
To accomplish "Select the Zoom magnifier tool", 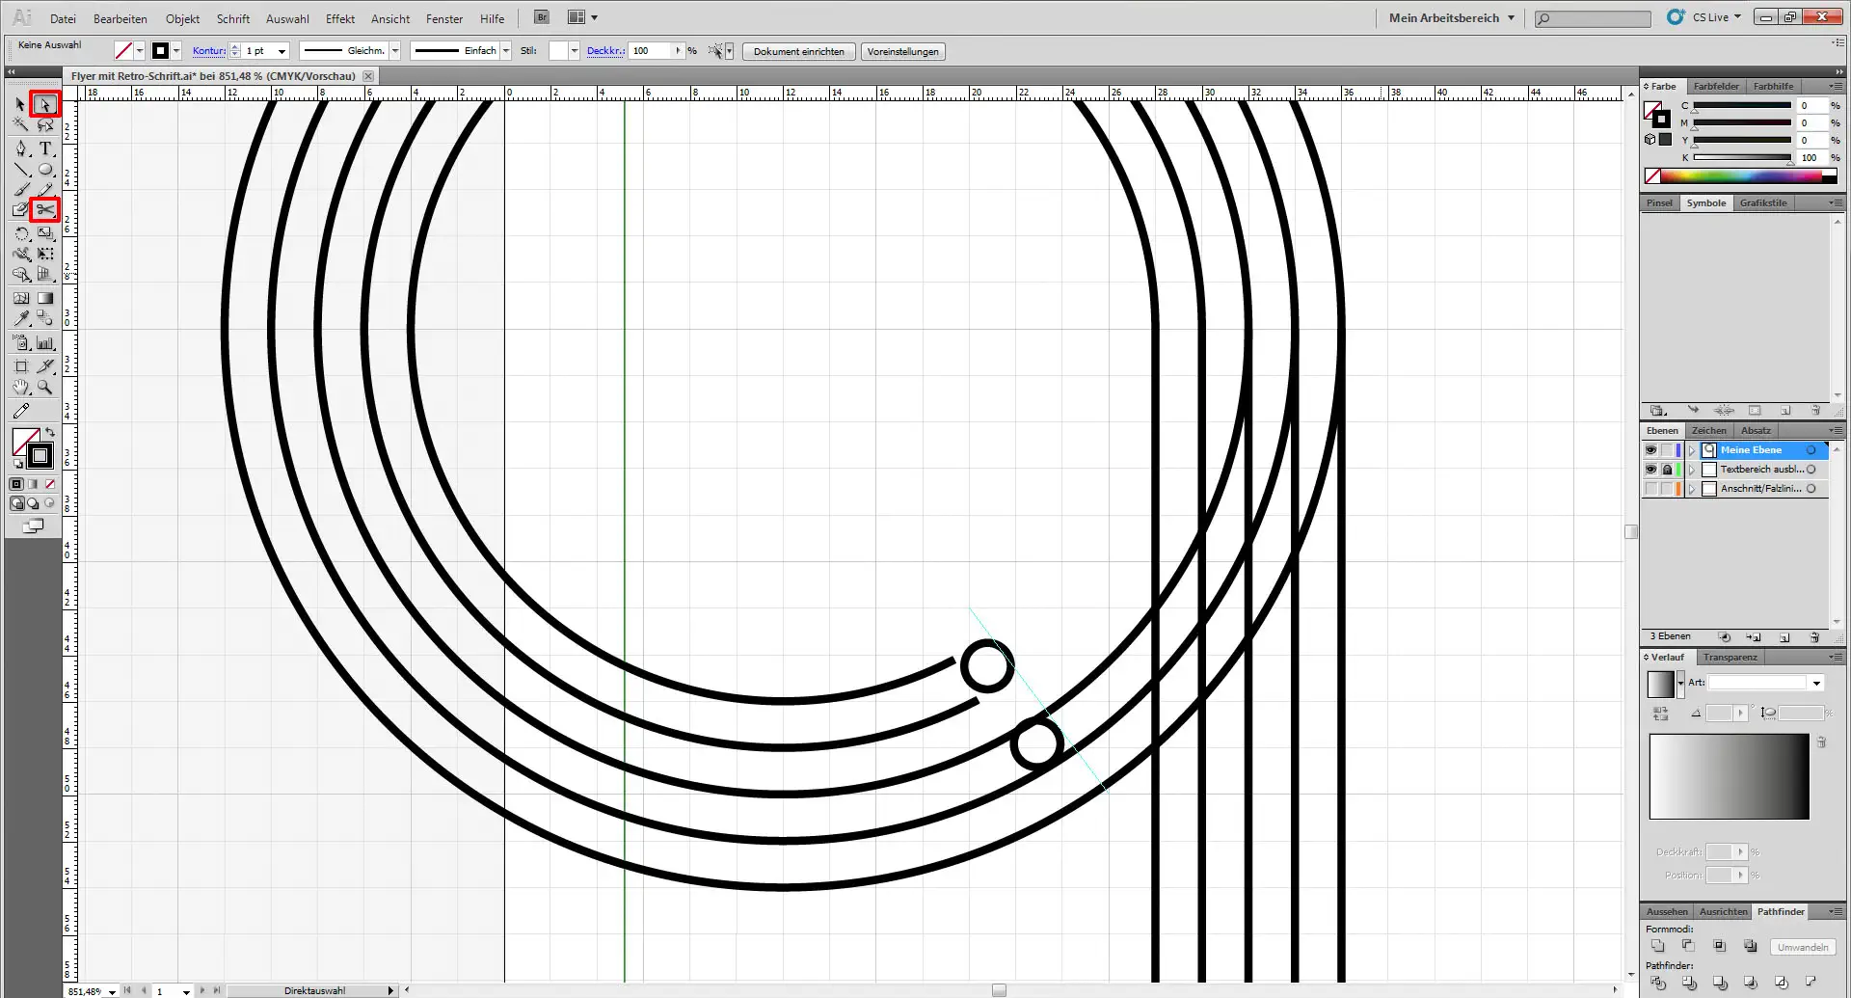I will [45, 388].
